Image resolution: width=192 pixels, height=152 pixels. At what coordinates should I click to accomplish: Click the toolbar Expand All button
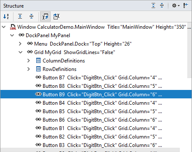tap(20, 16)
